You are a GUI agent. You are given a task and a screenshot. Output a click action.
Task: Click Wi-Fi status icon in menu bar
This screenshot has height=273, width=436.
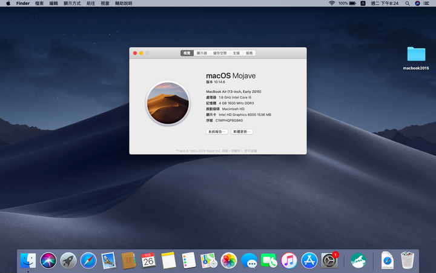[332, 4]
